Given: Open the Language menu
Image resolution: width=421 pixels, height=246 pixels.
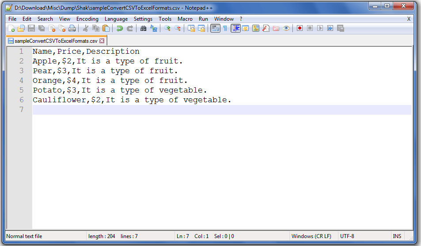Looking at the screenshot, I should point(116,19).
